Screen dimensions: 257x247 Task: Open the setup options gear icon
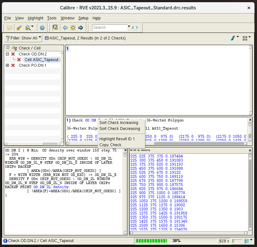(42, 28)
